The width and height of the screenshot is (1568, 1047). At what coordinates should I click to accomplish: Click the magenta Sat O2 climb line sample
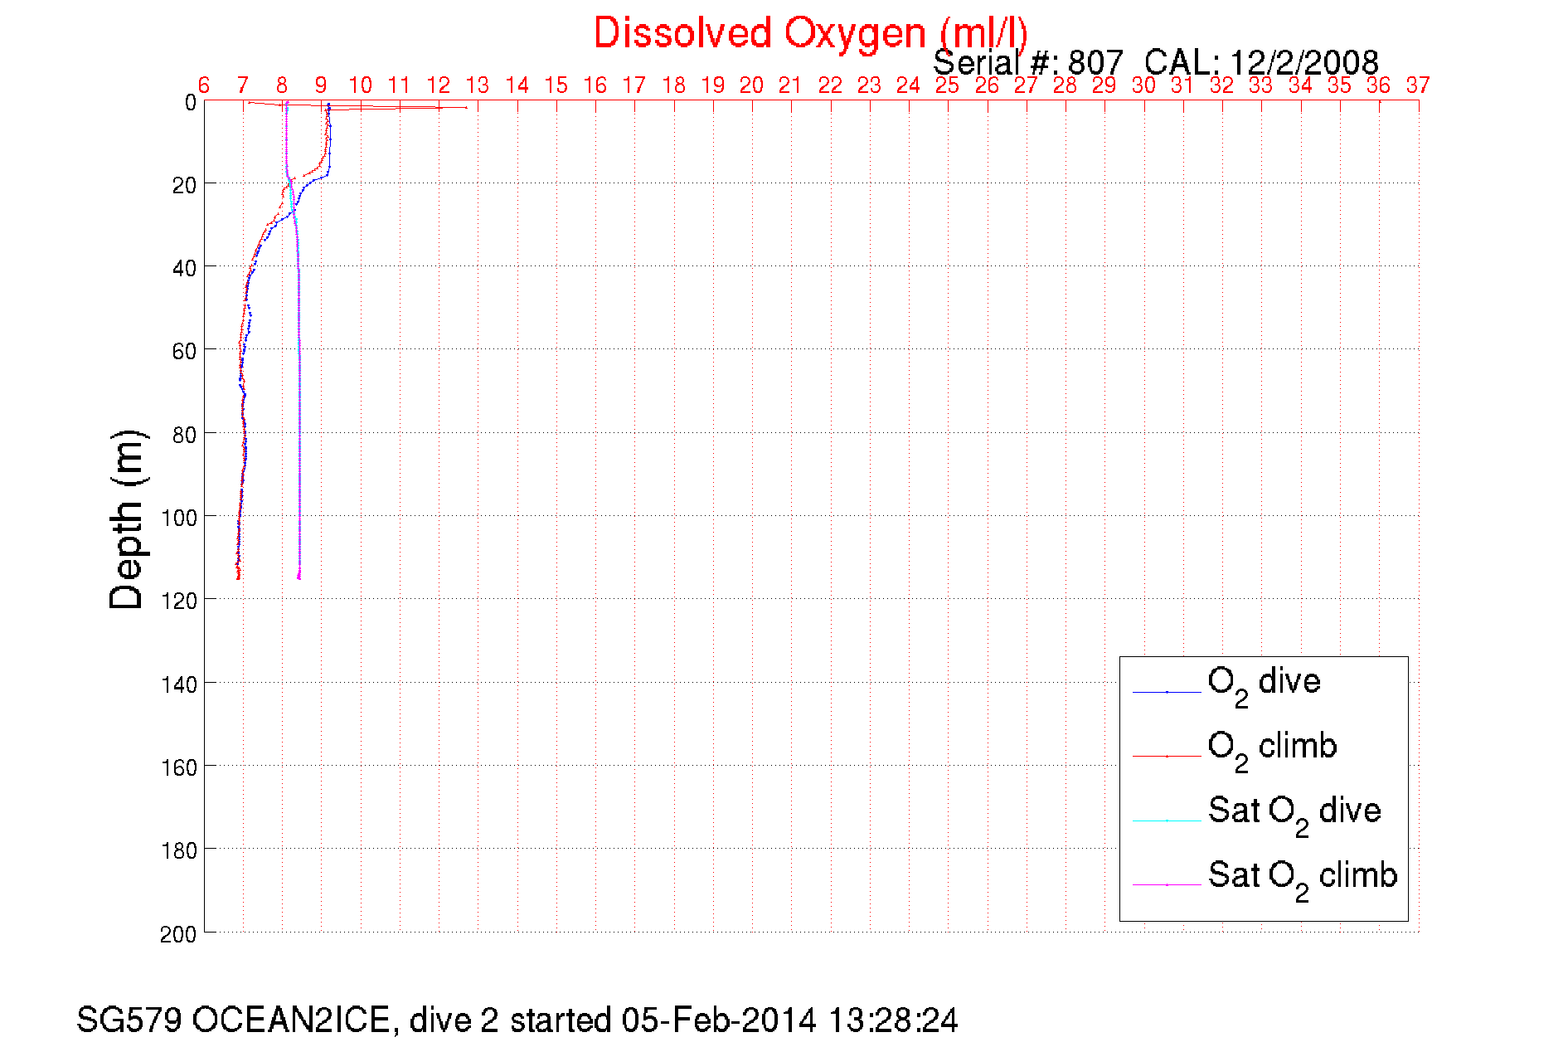click(x=1167, y=884)
